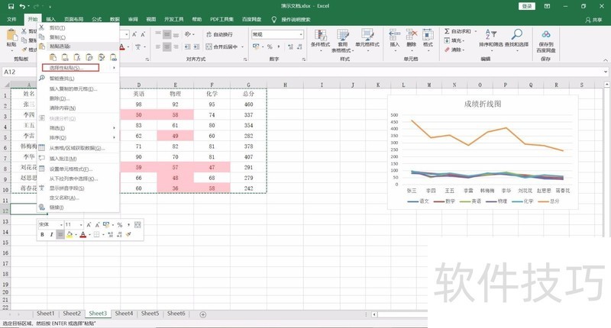Expand the Filter (筛选) submenu arrow
611x328 pixels.
coord(114,128)
